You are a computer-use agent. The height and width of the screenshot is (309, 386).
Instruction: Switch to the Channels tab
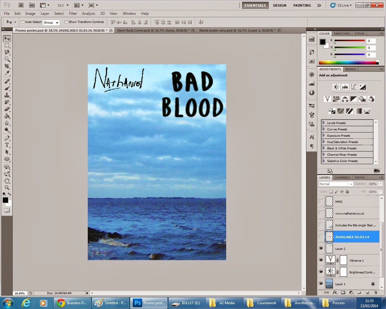(342, 177)
